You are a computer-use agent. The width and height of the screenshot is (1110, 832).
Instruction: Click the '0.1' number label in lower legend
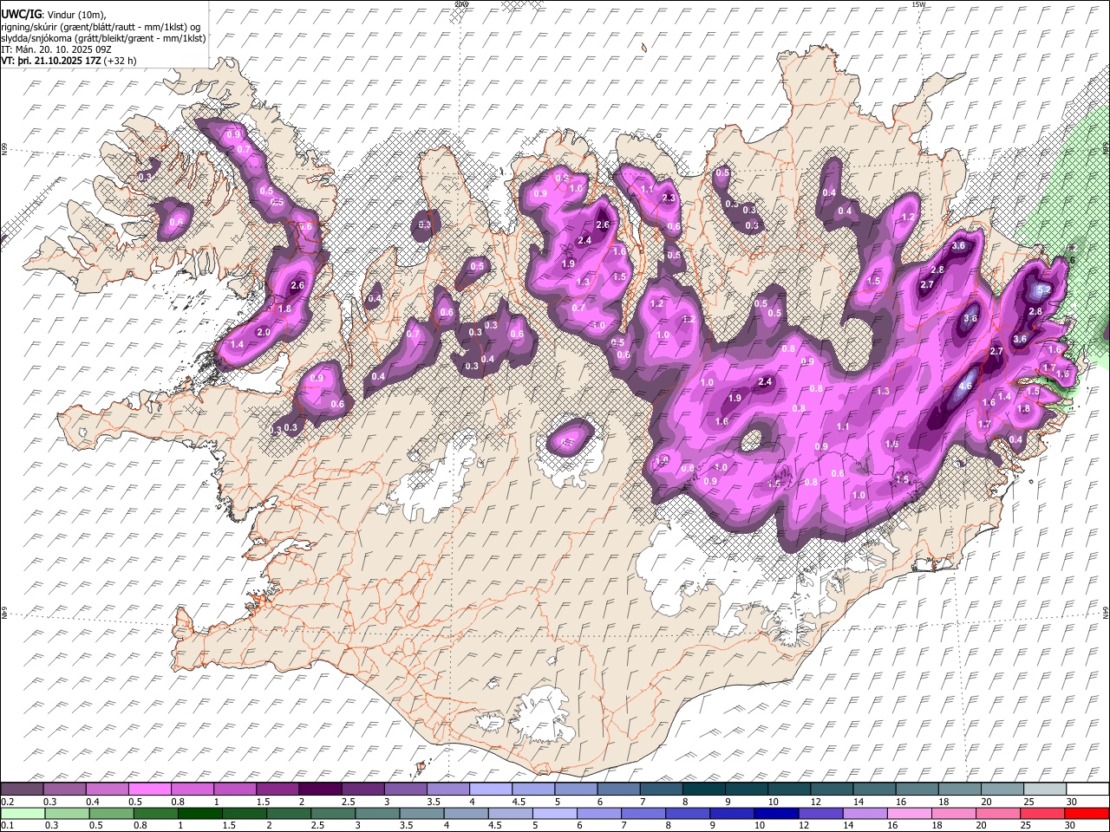[x=6, y=825]
